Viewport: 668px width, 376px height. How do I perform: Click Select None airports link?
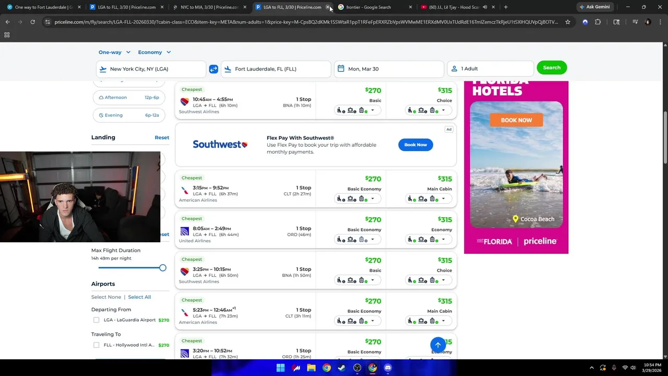coord(106,297)
